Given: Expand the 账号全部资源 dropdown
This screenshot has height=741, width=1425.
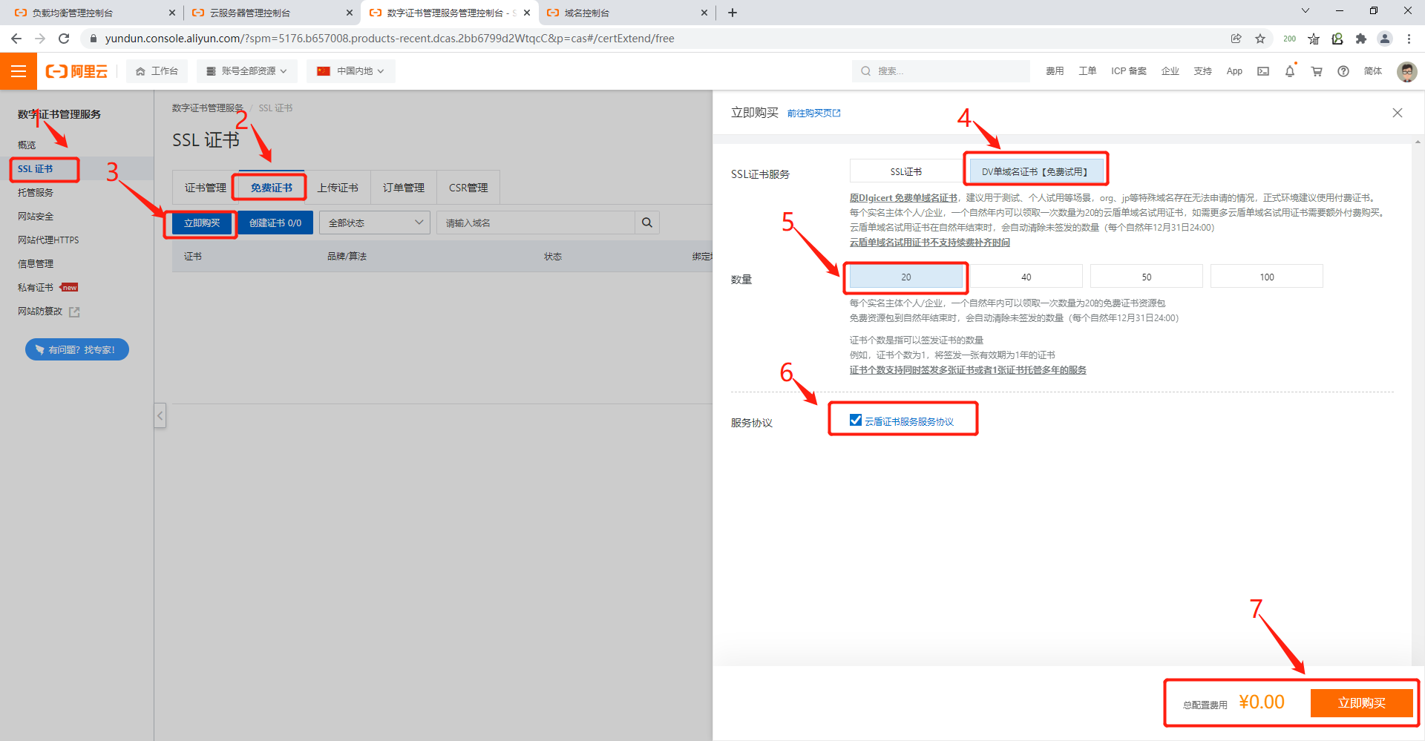Looking at the screenshot, I should [247, 71].
